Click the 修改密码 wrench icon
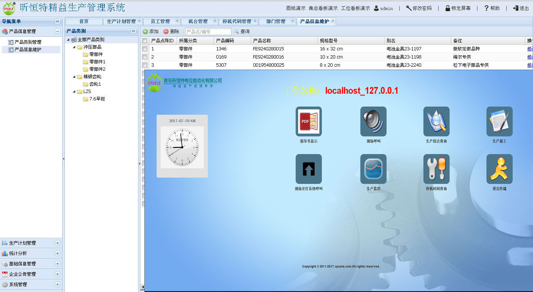533x292 pixels. [x=409, y=8]
